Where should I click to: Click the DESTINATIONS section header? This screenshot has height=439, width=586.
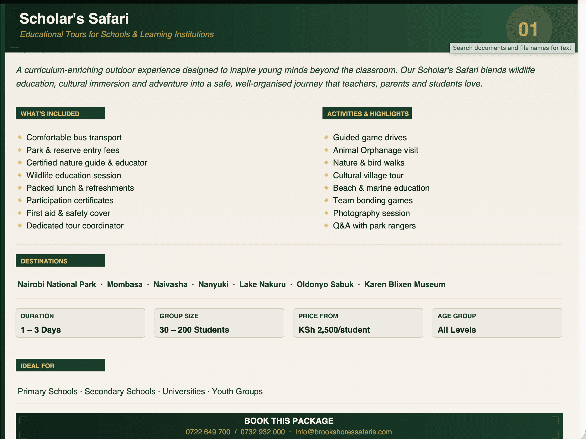60,260
